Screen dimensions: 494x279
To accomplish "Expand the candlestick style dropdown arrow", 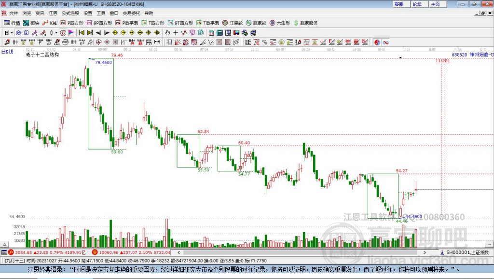I will click(56, 33).
